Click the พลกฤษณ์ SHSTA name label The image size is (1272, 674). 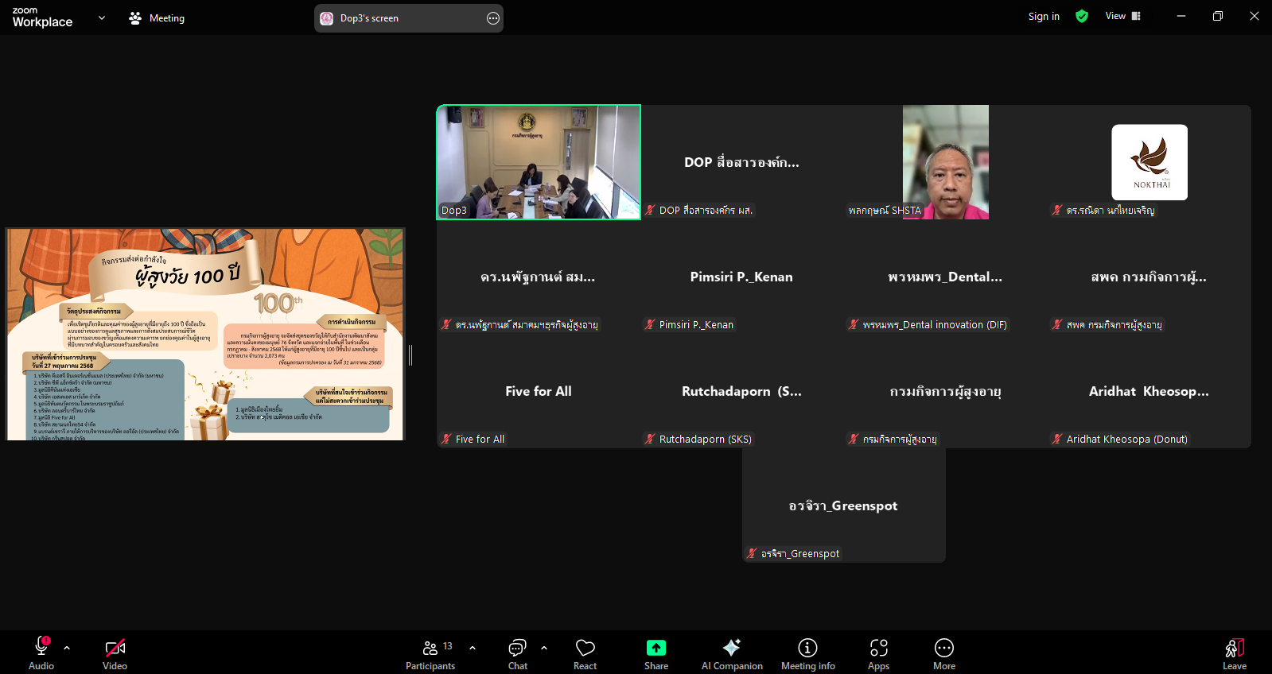[885, 210]
